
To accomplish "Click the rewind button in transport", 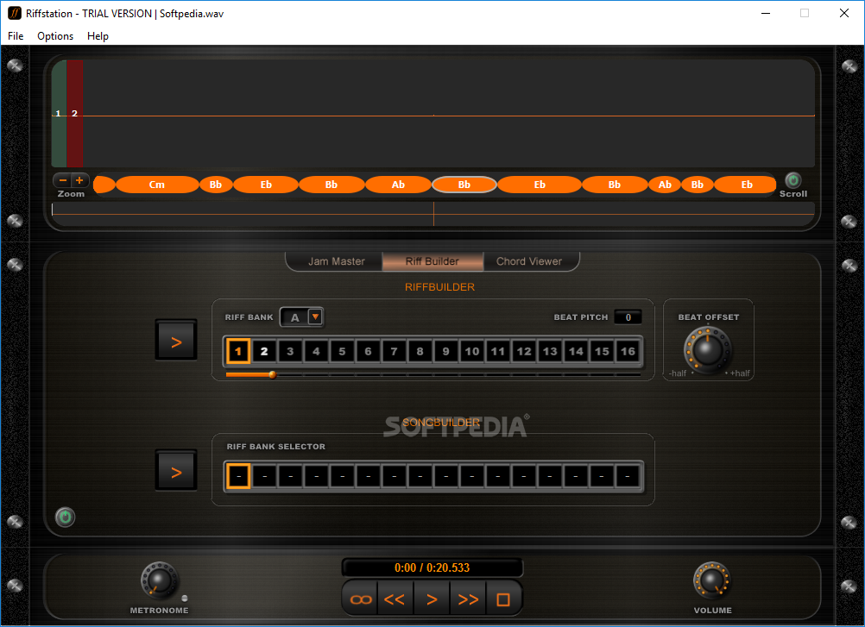I will click(x=395, y=599).
